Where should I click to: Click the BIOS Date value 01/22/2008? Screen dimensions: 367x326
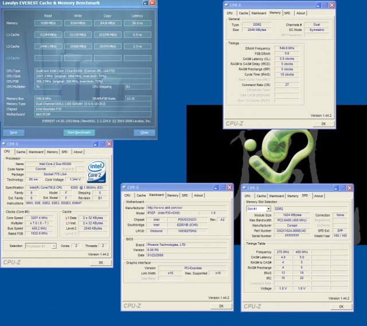(x=187, y=256)
